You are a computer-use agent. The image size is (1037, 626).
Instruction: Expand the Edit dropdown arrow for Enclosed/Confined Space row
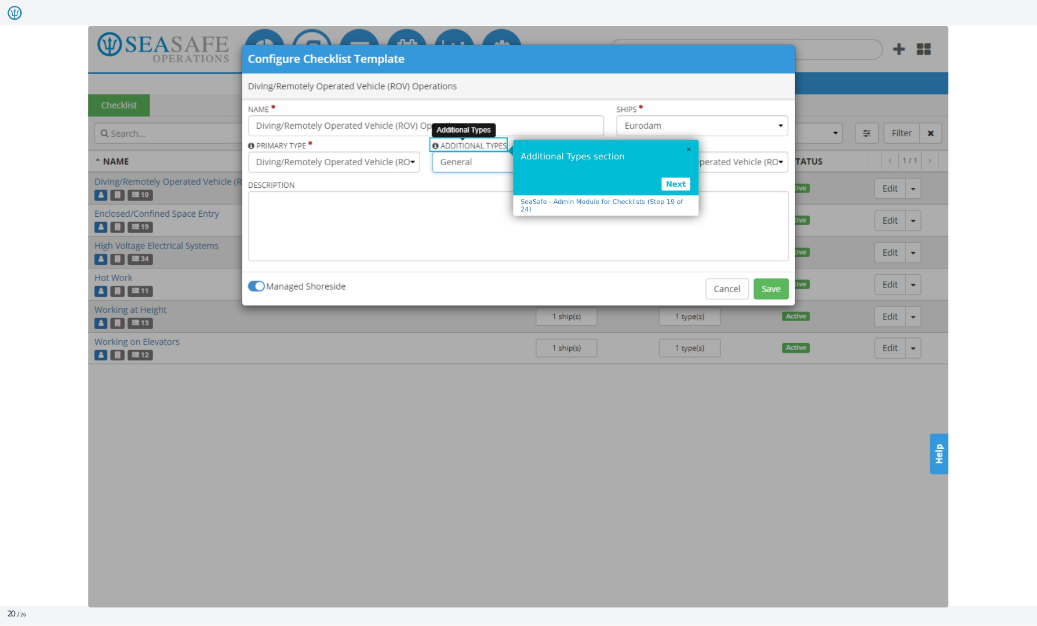pos(913,221)
